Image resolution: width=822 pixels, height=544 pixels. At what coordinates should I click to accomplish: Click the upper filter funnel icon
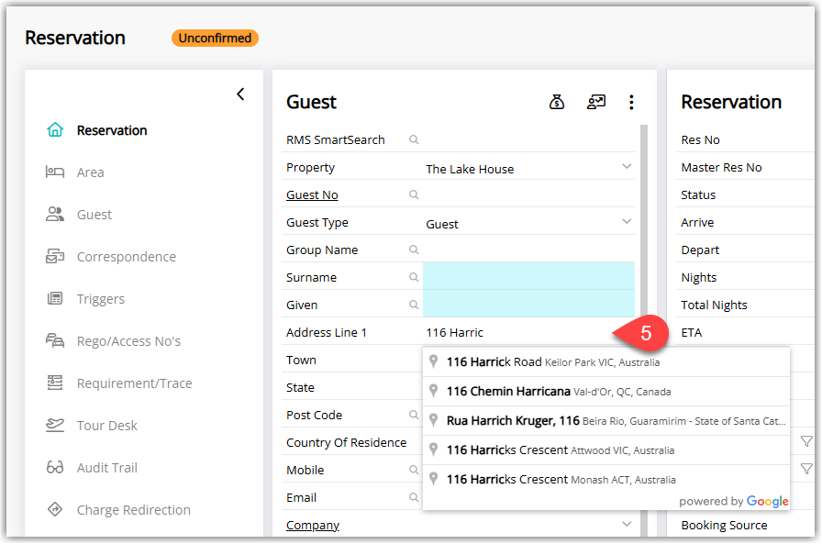(x=806, y=442)
